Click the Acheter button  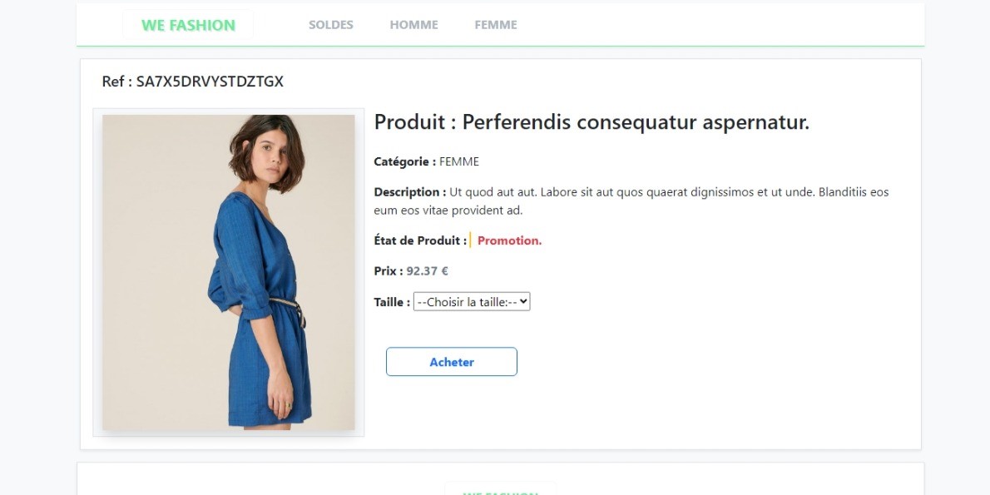point(451,361)
